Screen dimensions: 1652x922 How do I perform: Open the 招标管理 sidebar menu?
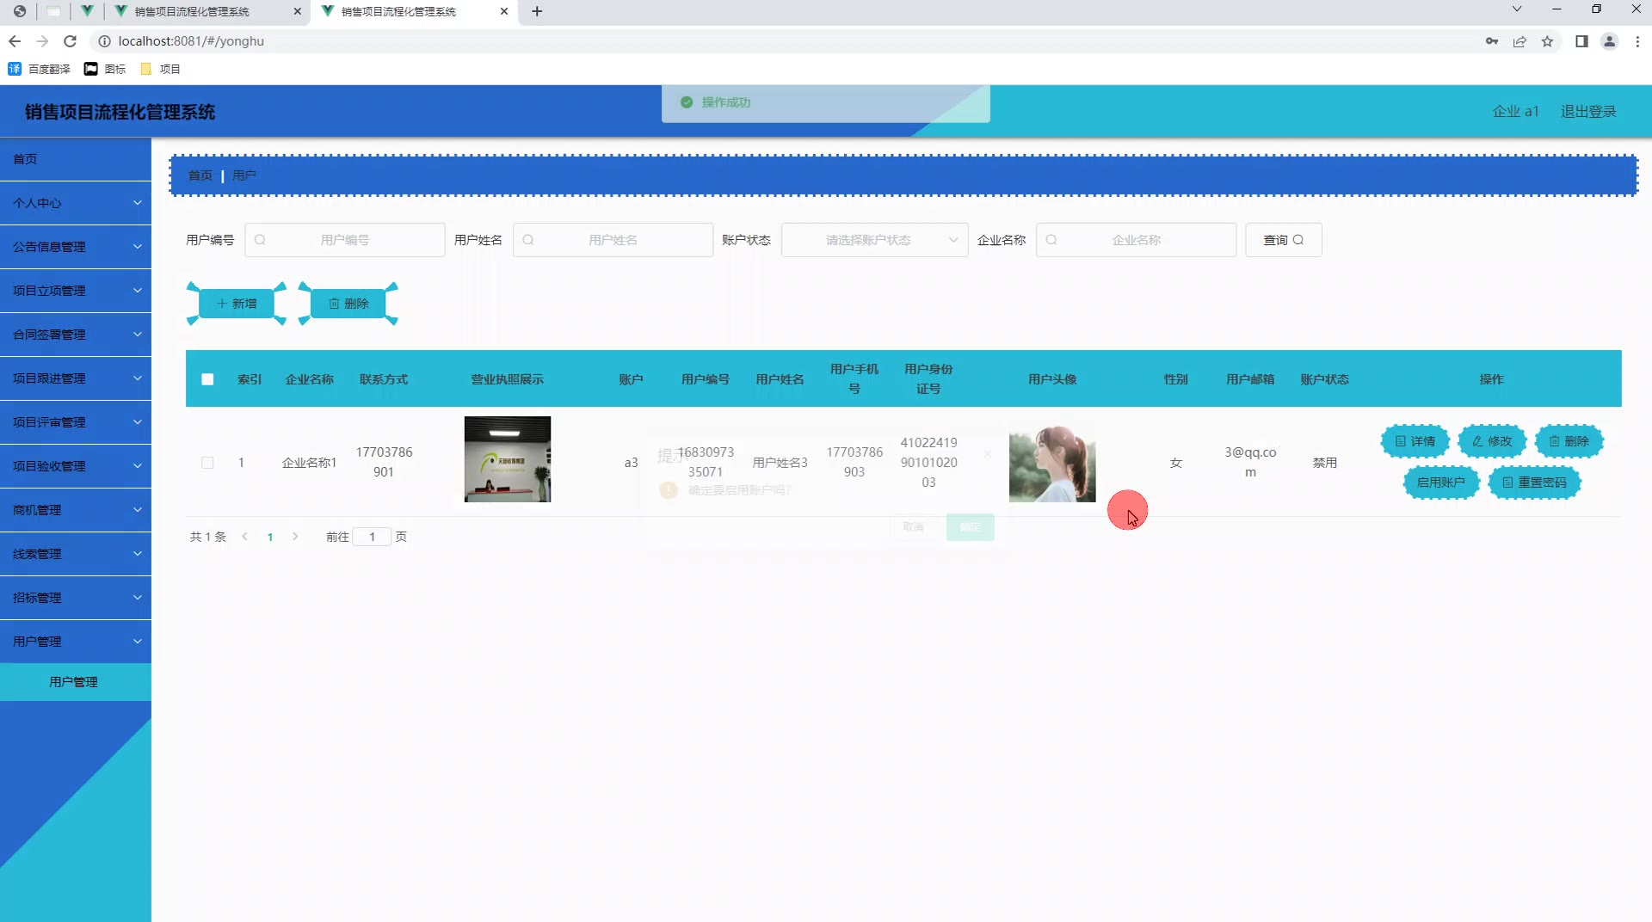76,598
